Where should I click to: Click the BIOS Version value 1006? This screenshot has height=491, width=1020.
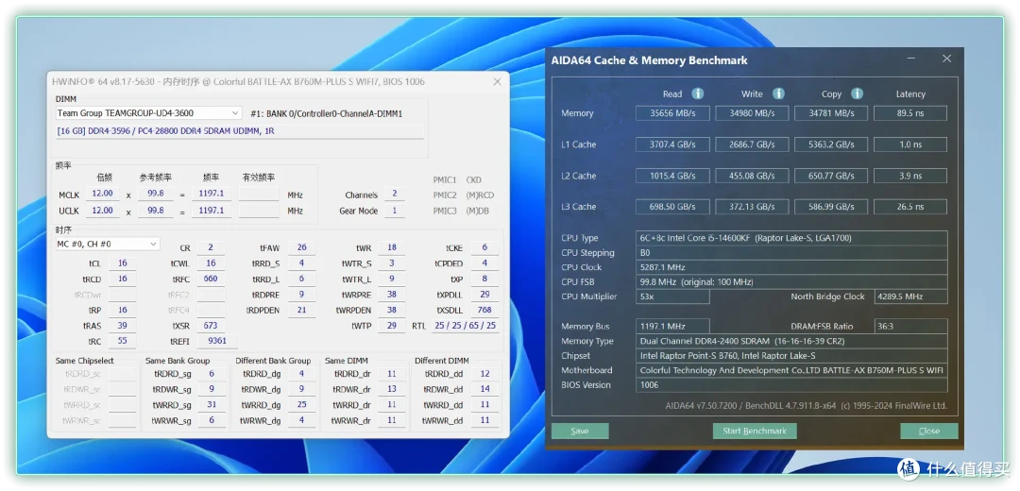click(791, 385)
